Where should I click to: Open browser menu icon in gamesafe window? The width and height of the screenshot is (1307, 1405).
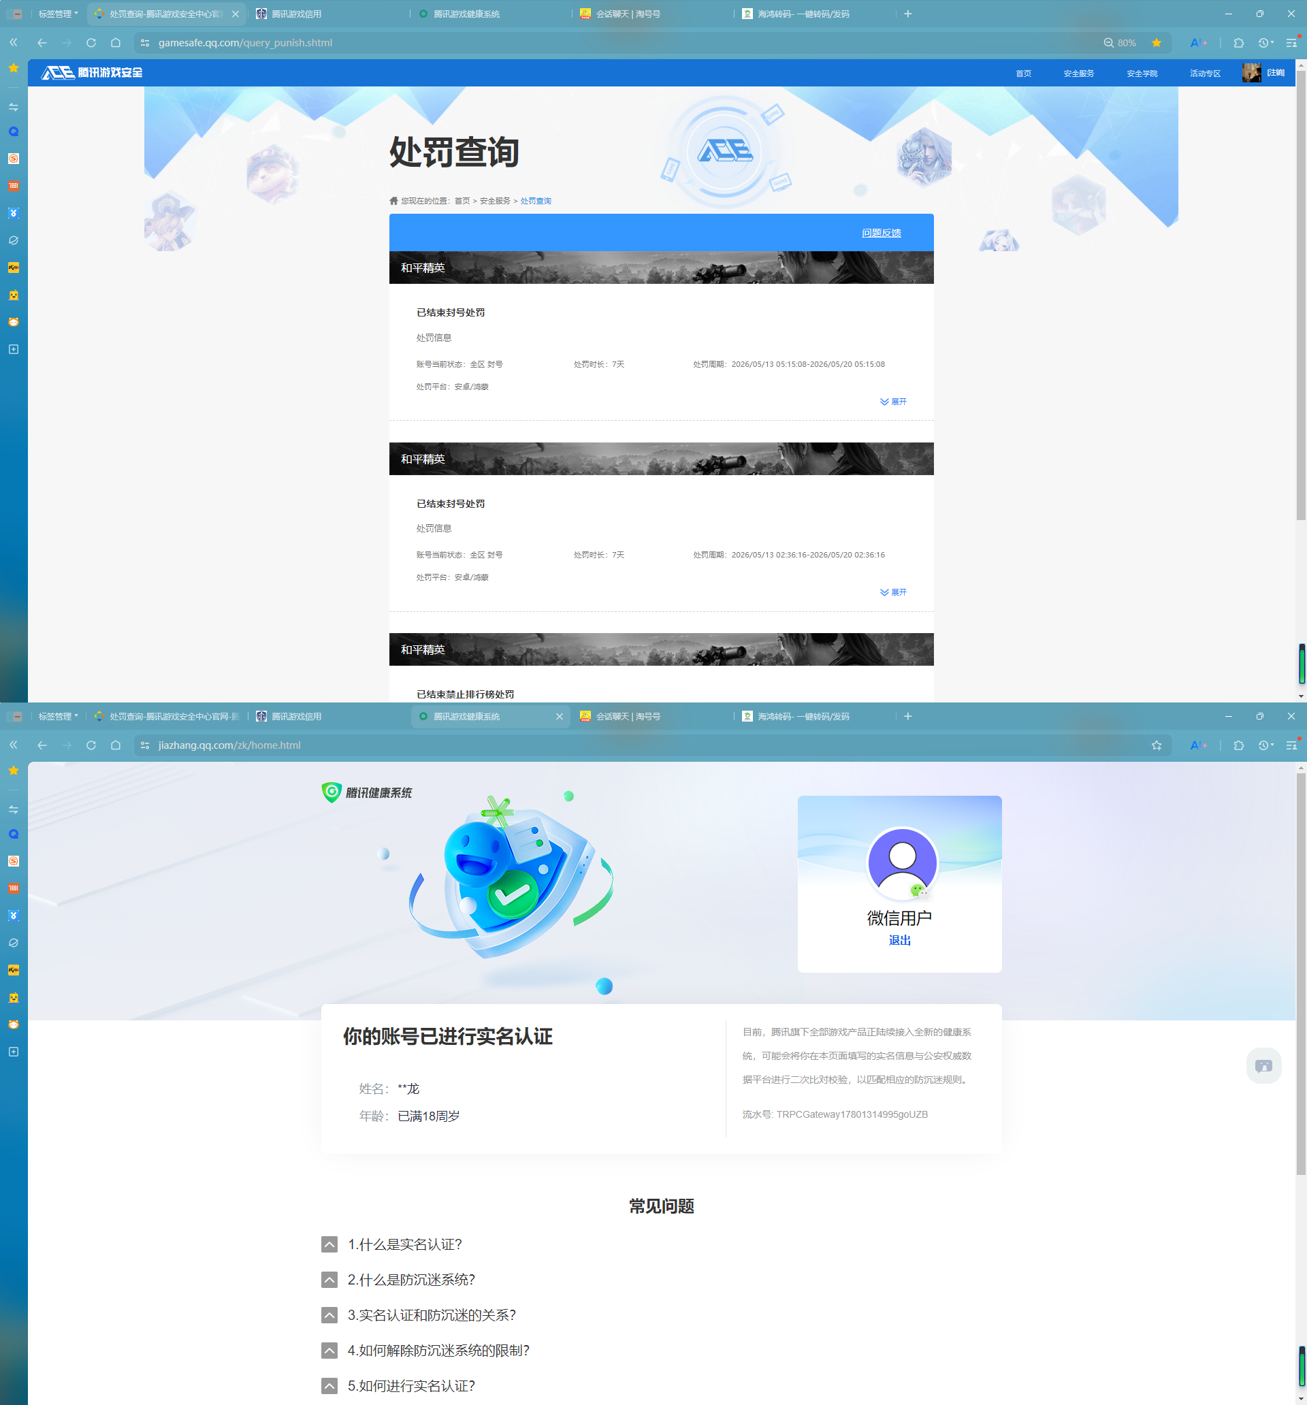point(1291,42)
